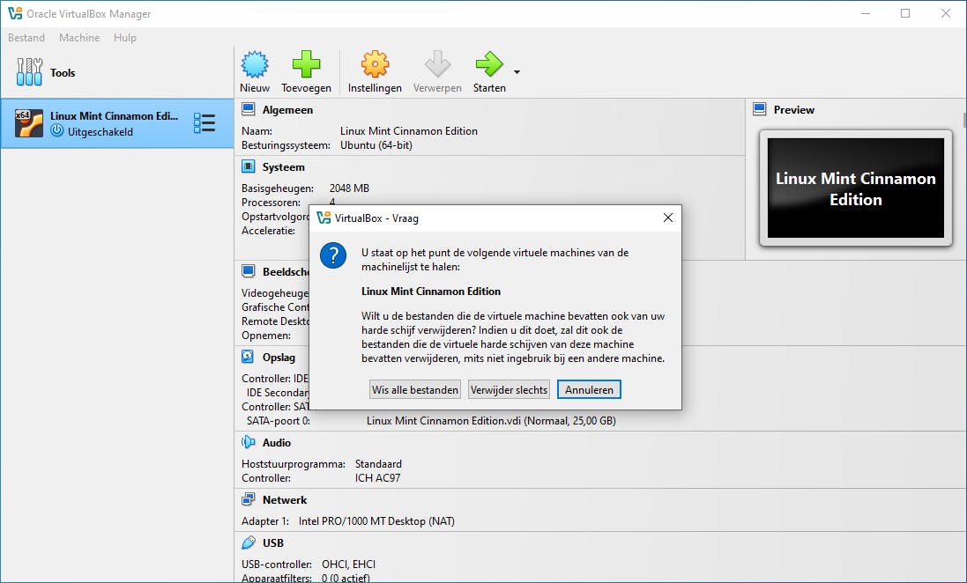Click the Starten green arrow icon
Image resolution: width=967 pixels, height=583 pixels.
click(x=489, y=64)
